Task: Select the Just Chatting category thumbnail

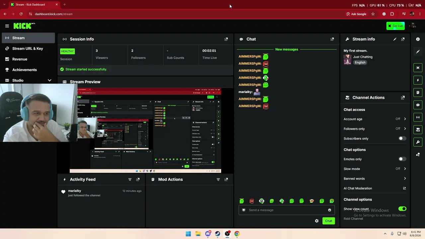Action: pyautogui.click(x=347, y=60)
